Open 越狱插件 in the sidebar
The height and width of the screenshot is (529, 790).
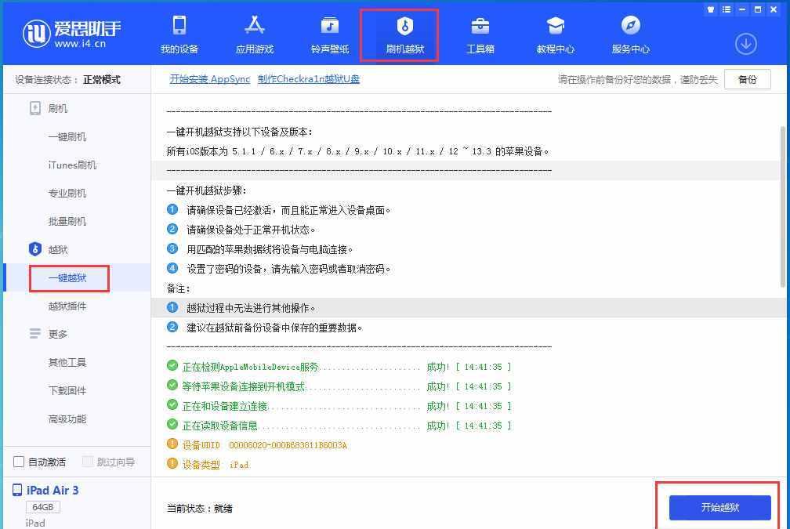[x=67, y=306]
